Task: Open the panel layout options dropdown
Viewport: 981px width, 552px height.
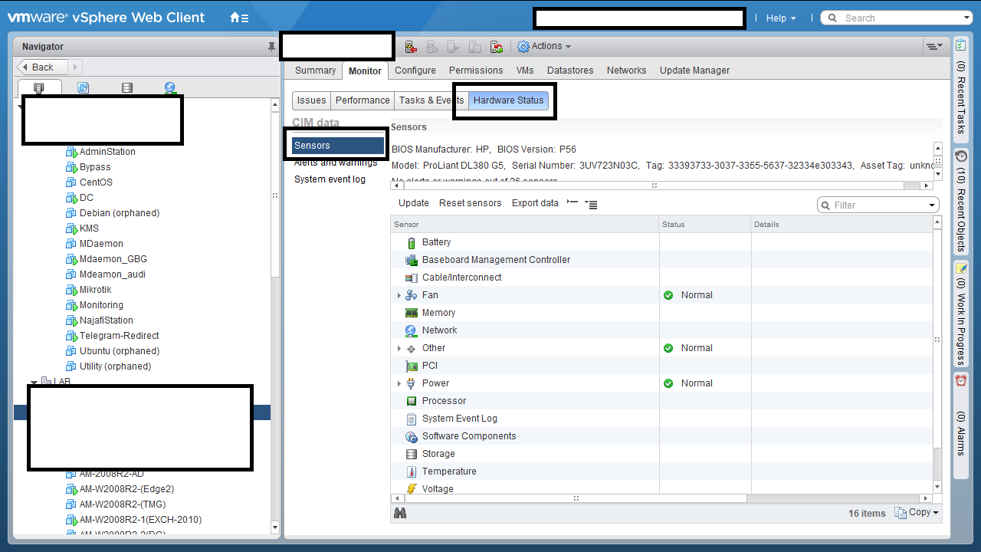Action: pyautogui.click(x=934, y=47)
